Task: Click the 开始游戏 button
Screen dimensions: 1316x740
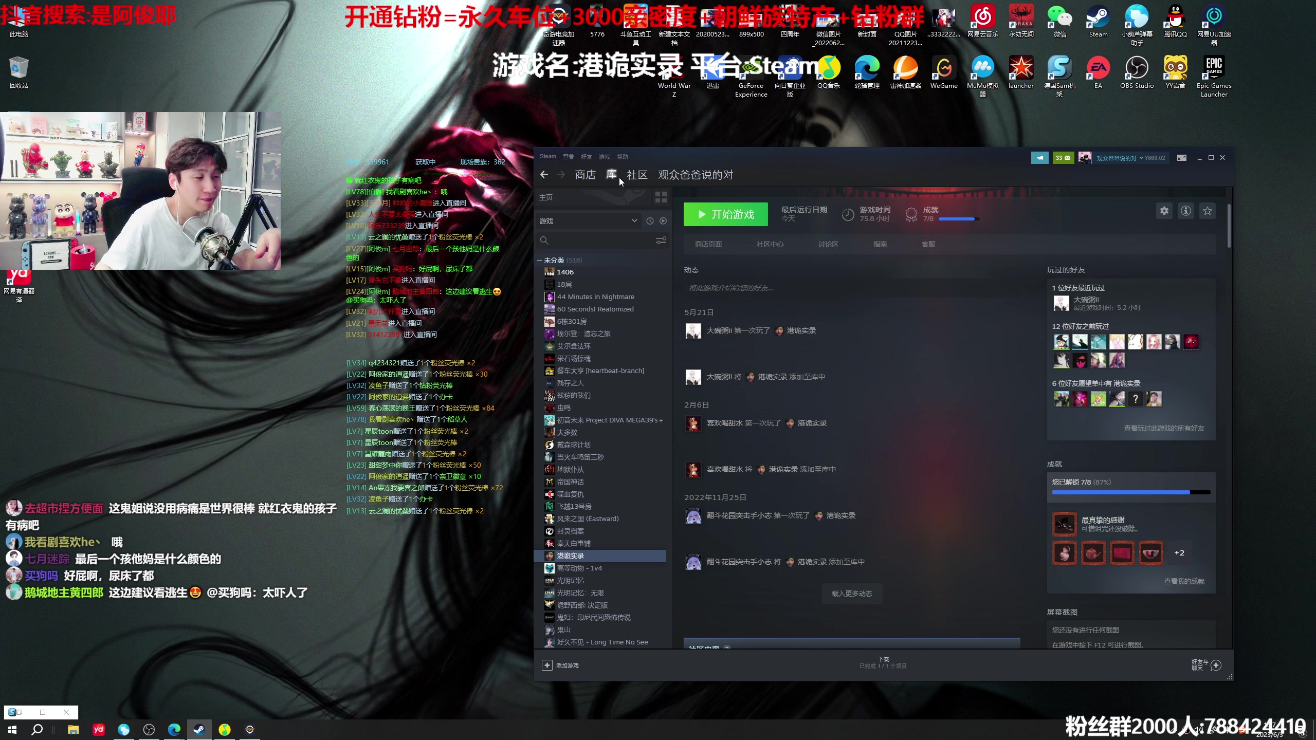Action: (725, 214)
